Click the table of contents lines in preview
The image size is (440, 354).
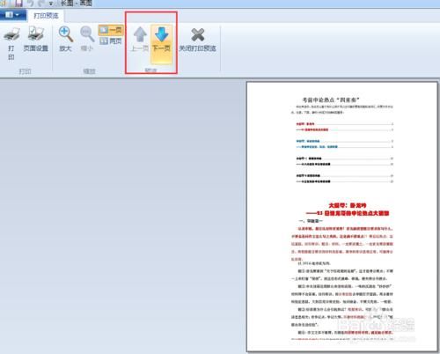[x=344, y=152]
